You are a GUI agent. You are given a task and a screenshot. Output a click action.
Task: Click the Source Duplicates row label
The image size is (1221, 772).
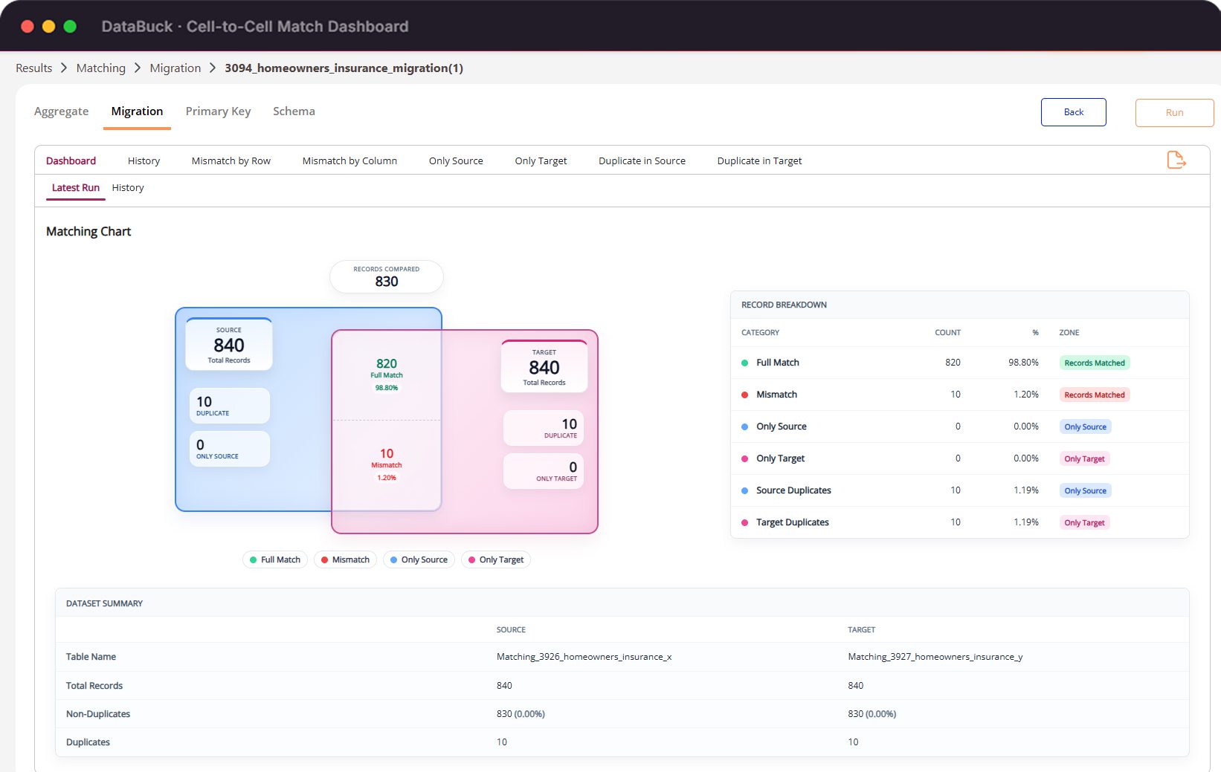[x=793, y=490]
